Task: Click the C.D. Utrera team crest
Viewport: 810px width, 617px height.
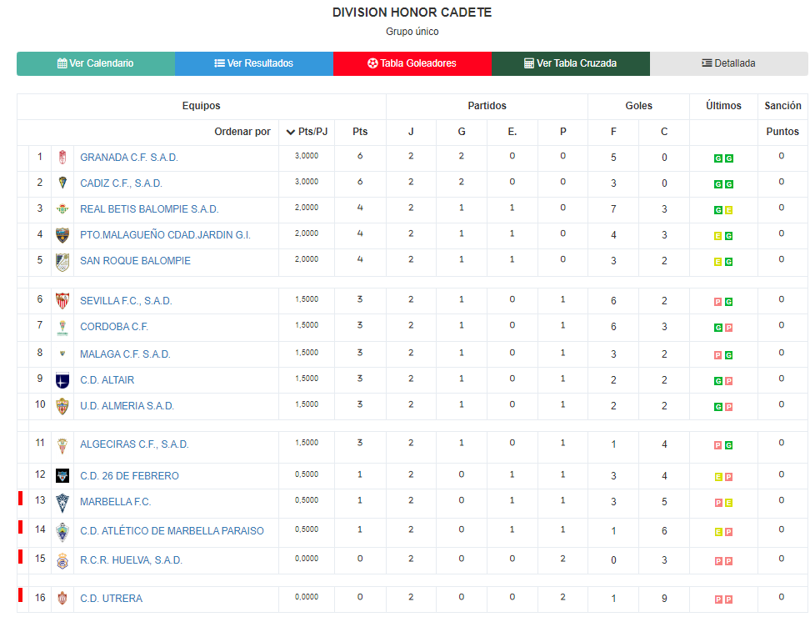Action: pos(62,599)
